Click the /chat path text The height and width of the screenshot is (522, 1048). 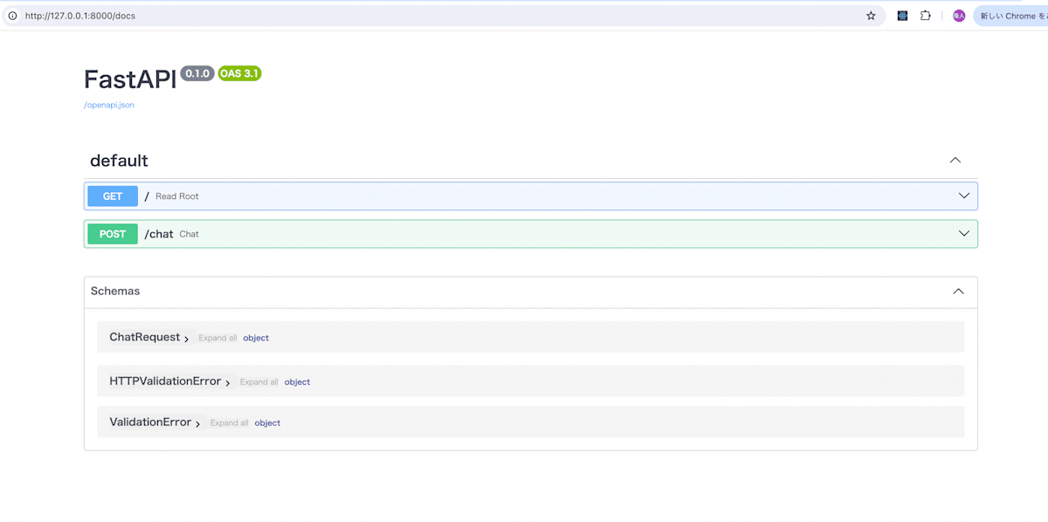point(159,234)
